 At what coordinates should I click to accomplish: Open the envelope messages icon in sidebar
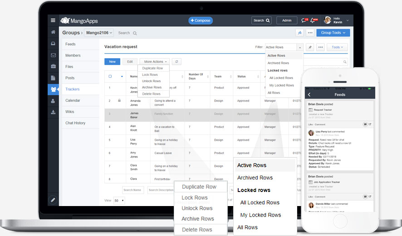click(53, 55)
